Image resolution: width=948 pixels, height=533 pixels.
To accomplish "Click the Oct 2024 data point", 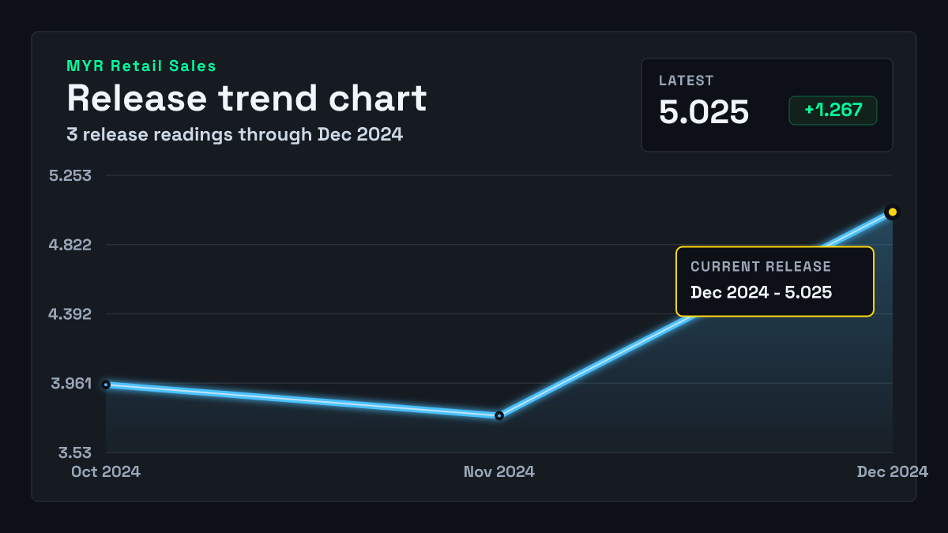I will (x=106, y=385).
